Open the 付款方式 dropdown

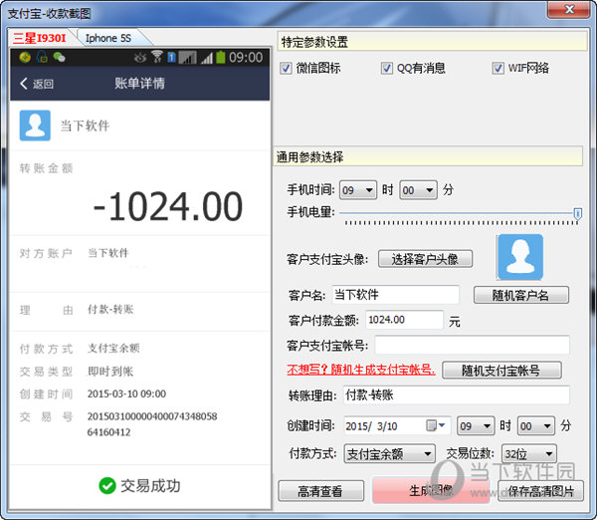[389, 453]
